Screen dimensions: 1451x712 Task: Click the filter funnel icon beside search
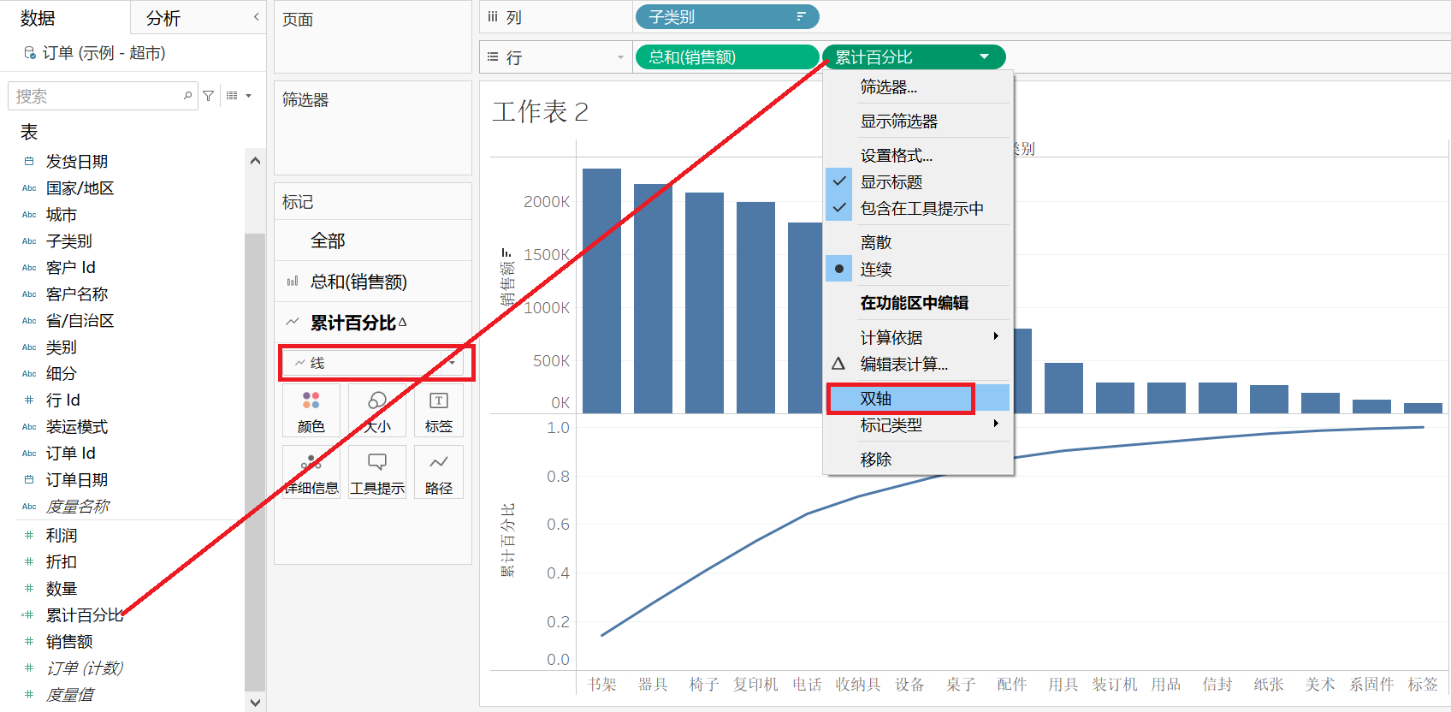pyautogui.click(x=208, y=96)
